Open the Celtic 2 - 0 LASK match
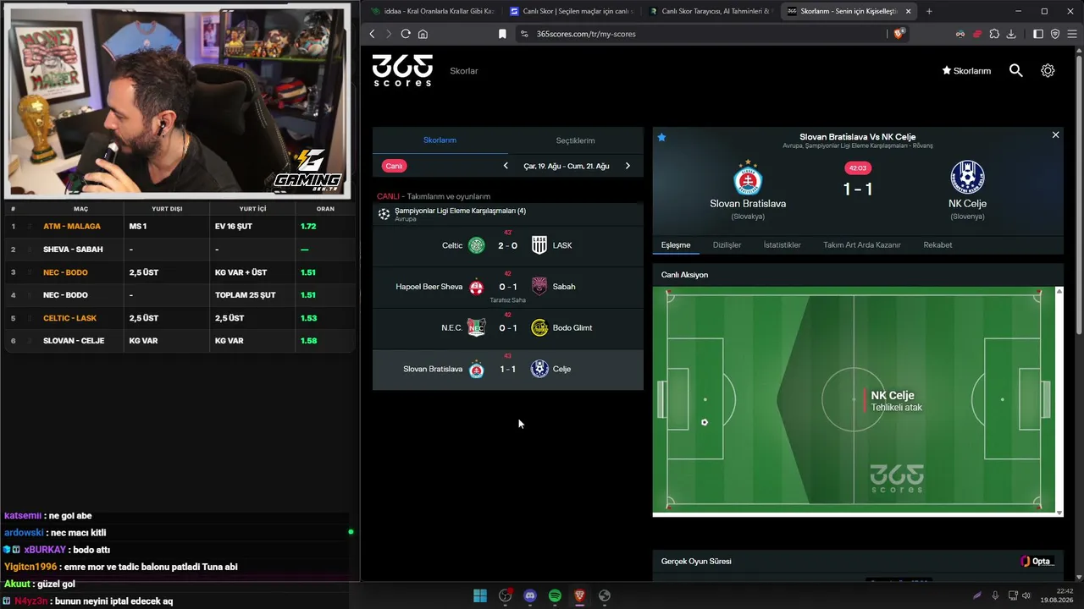The width and height of the screenshot is (1084, 609). click(x=508, y=245)
